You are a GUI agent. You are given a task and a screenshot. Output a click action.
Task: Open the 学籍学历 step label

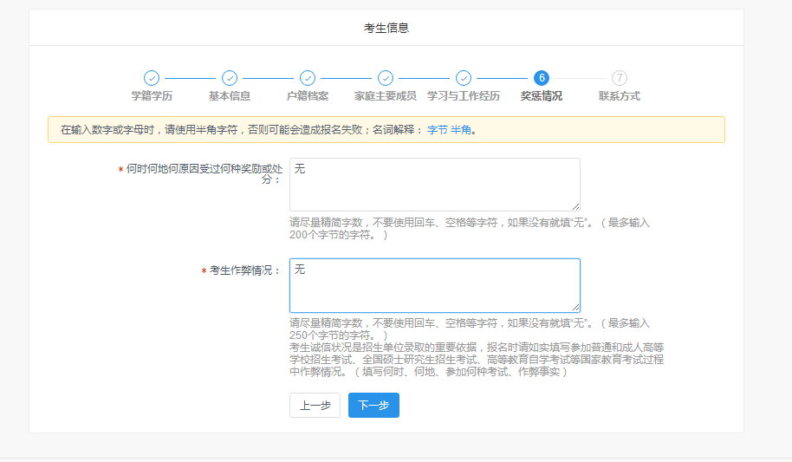pos(152,96)
